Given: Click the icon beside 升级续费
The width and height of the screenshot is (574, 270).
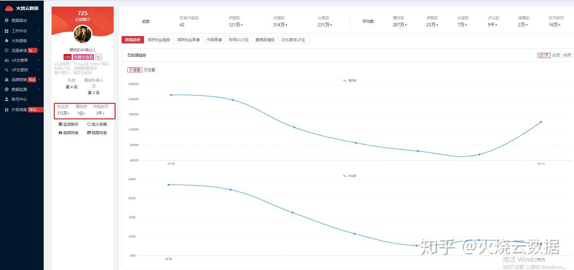Looking at the screenshot, I should pyautogui.click(x=6, y=110).
